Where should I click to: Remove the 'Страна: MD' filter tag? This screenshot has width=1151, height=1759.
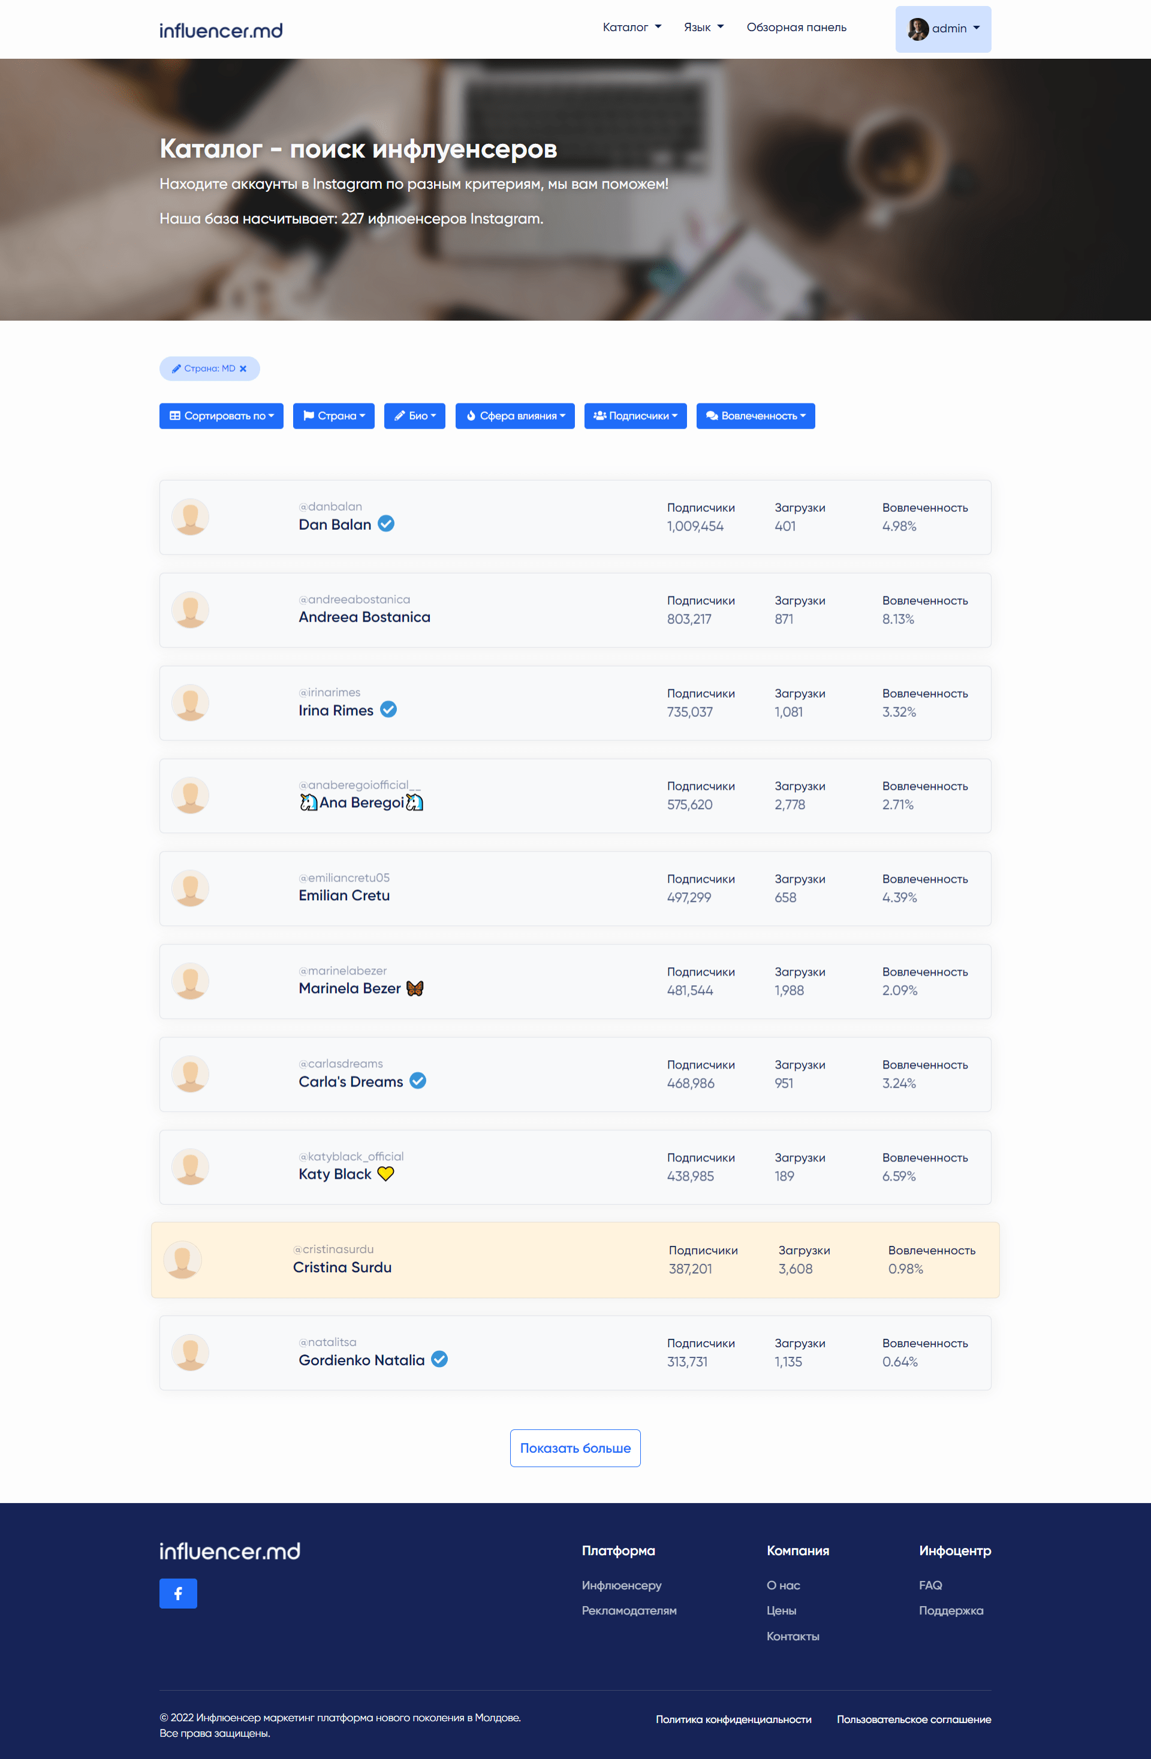coord(243,369)
